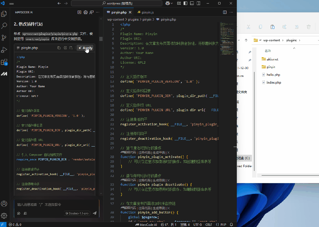Open the Accounts menu icon
The image size is (319, 227).
click(x=4, y=204)
